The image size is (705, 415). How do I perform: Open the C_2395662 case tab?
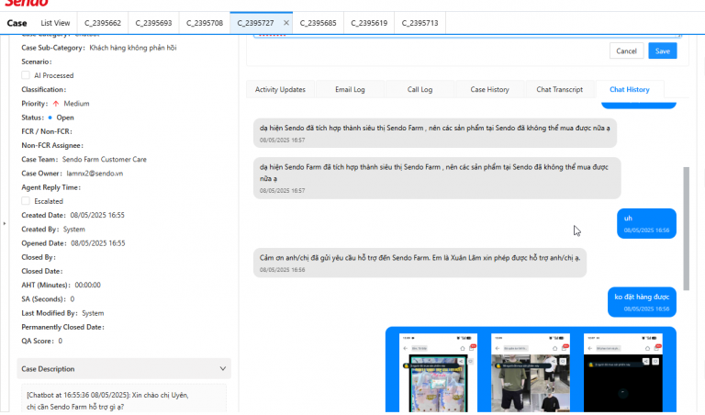pyautogui.click(x=103, y=23)
